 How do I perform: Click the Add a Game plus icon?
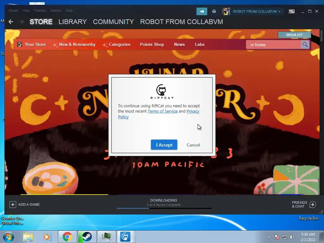13,204
